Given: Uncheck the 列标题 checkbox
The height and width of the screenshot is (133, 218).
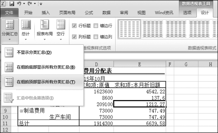Looking at the screenshot, I should 74,37.
